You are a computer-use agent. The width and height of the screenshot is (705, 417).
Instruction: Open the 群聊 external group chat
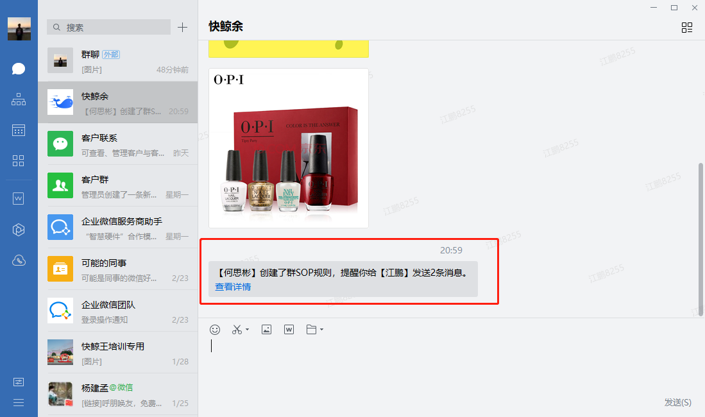point(118,61)
